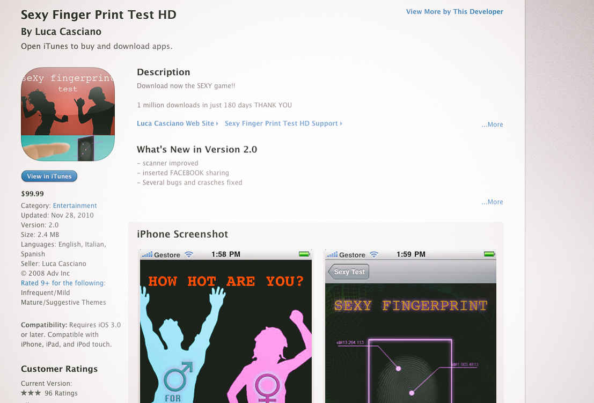Click the 'Current Version:' label
The height and width of the screenshot is (403, 594).
(46, 383)
